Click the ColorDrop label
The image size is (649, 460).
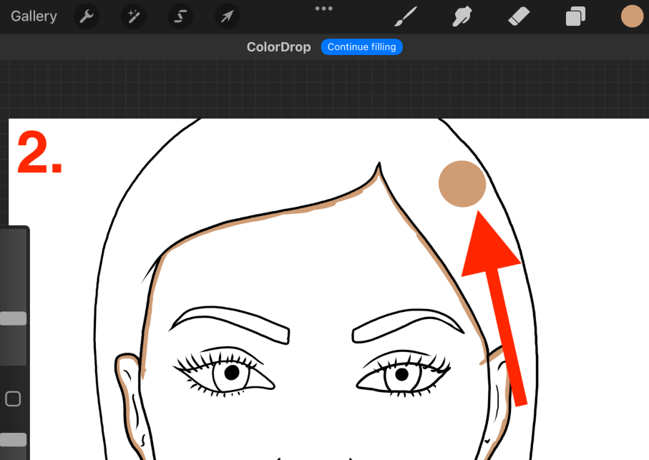point(278,47)
